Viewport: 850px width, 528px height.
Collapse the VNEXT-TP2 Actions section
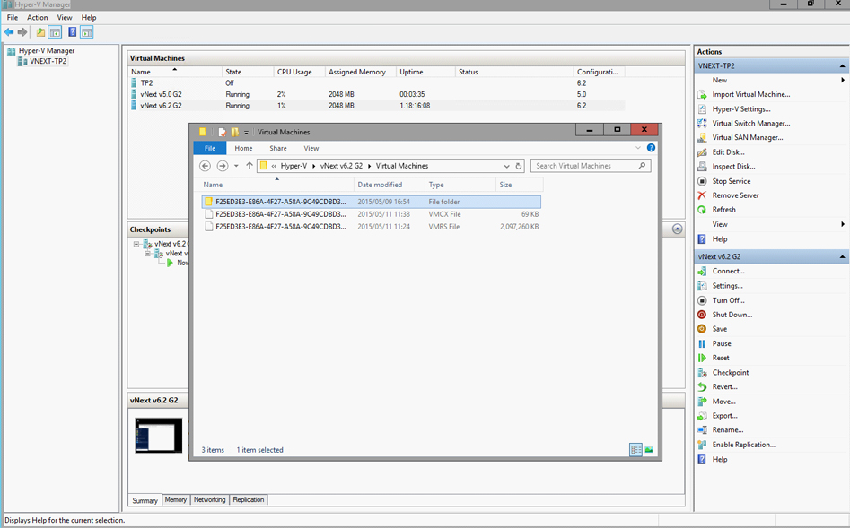pyautogui.click(x=843, y=66)
